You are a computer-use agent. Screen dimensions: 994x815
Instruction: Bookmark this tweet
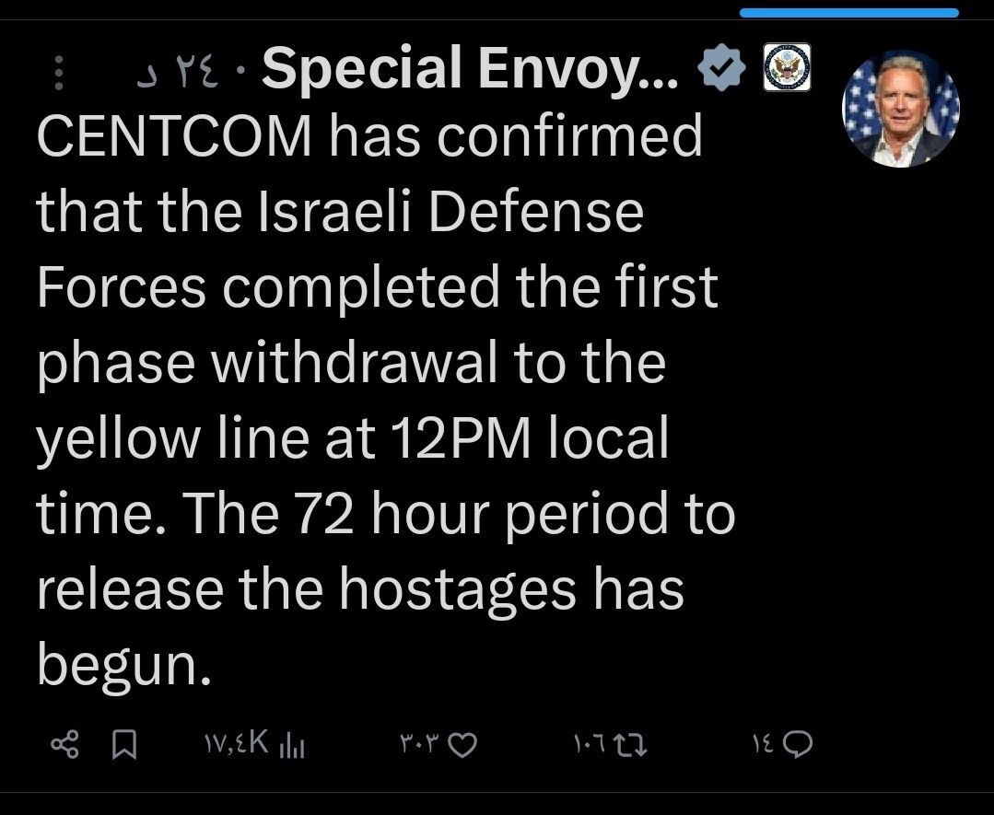tap(125, 743)
